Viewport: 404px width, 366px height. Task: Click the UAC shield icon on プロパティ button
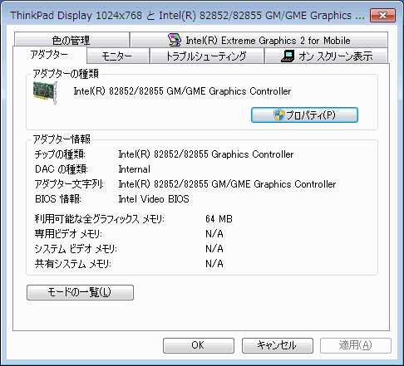278,115
